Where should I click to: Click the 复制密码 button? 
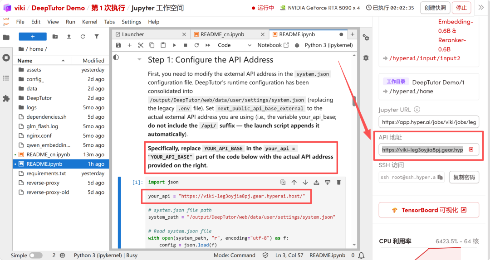click(464, 177)
